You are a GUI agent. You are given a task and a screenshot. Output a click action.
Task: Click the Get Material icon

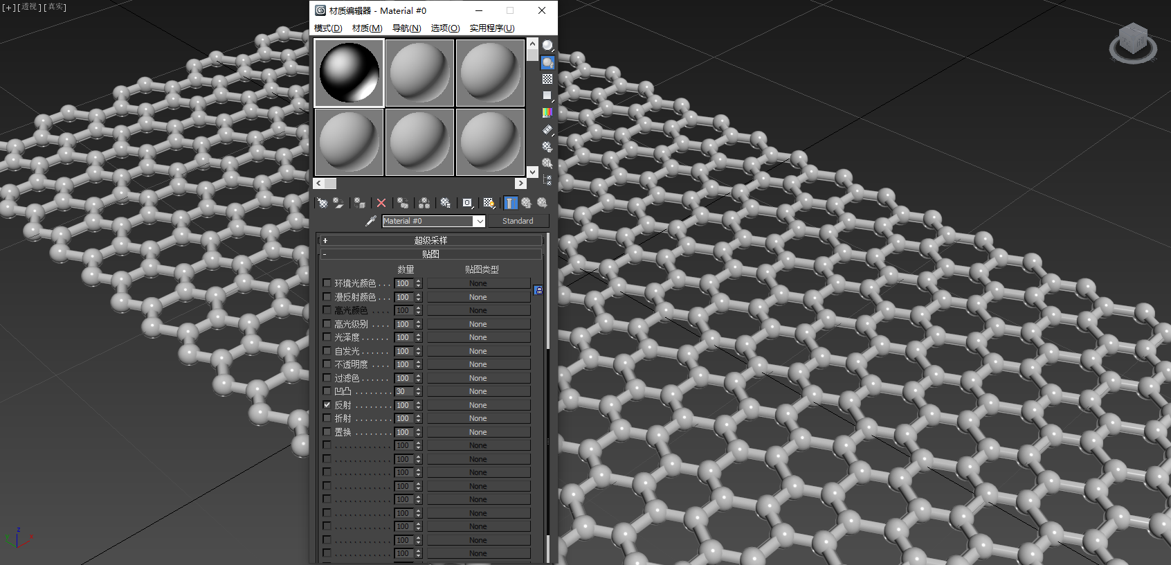click(322, 203)
